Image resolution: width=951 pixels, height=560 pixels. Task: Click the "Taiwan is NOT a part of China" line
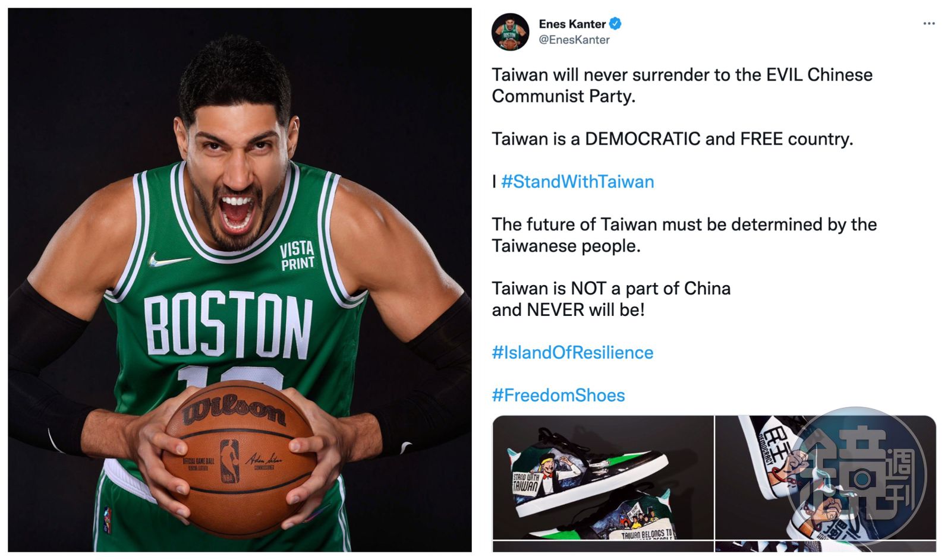click(x=611, y=289)
